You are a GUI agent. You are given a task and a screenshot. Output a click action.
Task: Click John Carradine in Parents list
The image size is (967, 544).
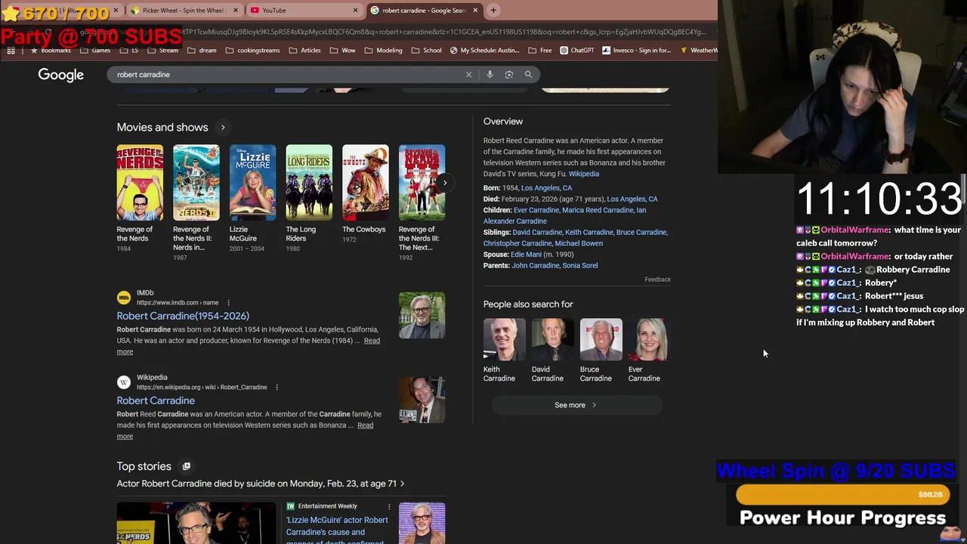536,266
